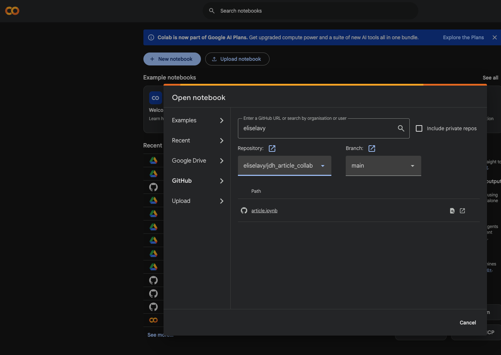Open the Branch dropdown set to main
The image size is (501, 355).
(x=383, y=166)
